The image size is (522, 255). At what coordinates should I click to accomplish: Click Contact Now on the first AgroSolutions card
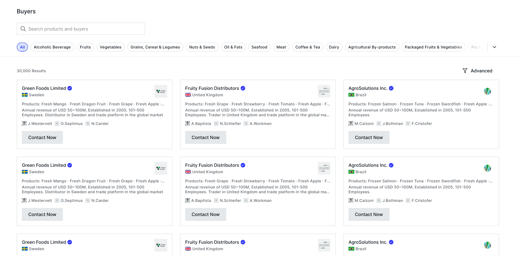[369, 138]
